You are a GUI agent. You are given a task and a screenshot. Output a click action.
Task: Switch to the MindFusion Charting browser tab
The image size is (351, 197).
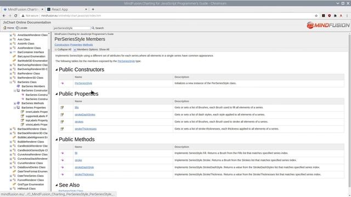point(23,9)
